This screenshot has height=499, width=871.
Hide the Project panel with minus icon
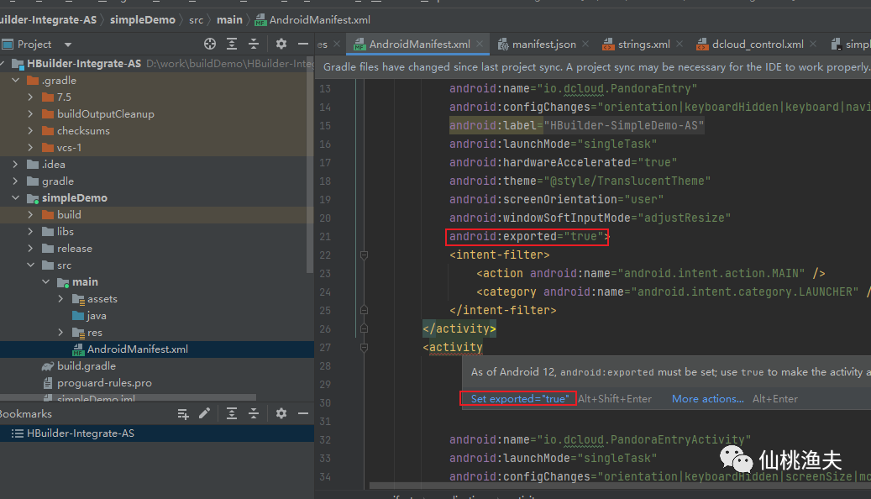pyautogui.click(x=302, y=44)
